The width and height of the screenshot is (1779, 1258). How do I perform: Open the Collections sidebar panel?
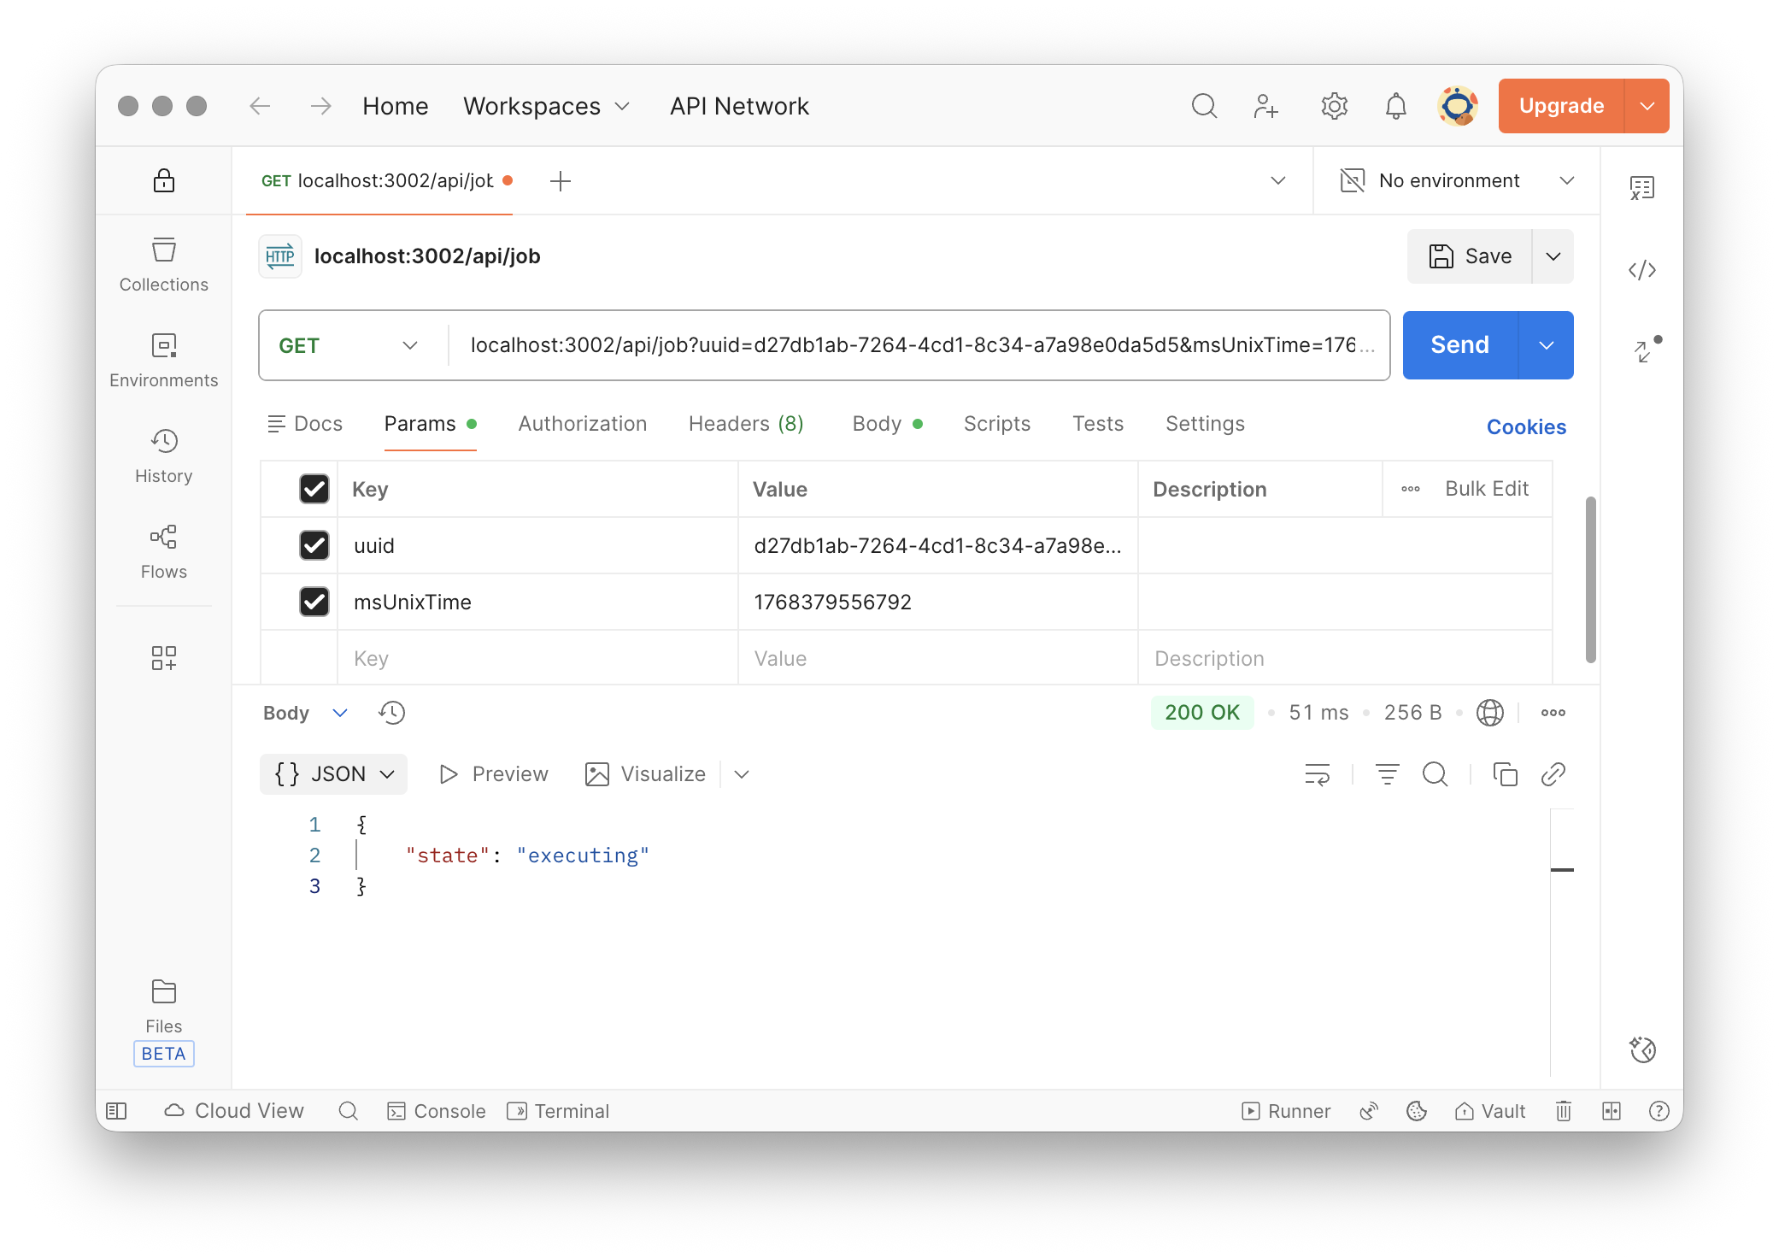point(163,264)
